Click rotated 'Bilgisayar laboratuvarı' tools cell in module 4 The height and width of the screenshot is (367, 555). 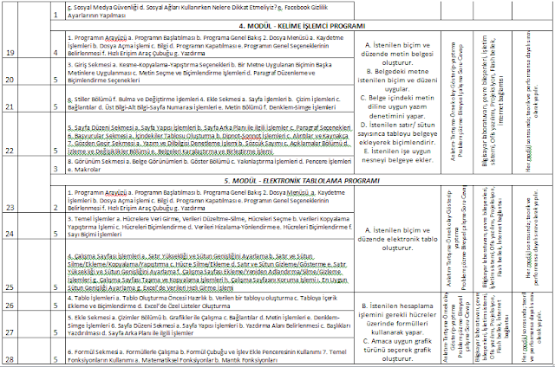click(x=493, y=102)
